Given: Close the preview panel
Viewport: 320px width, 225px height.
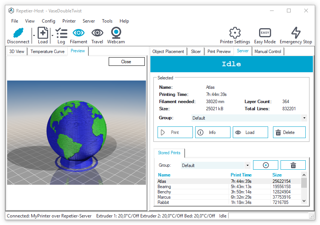Looking at the screenshot, I should click(x=126, y=61).
